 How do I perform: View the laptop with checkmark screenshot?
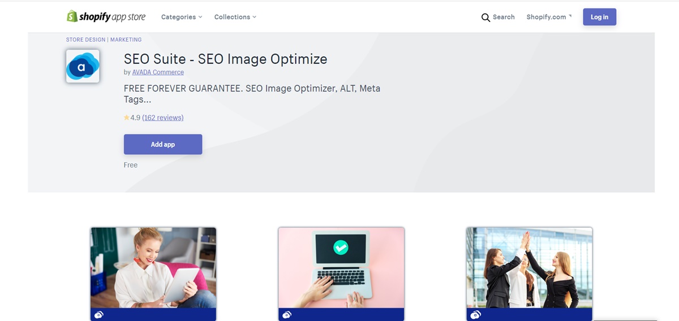341,267
